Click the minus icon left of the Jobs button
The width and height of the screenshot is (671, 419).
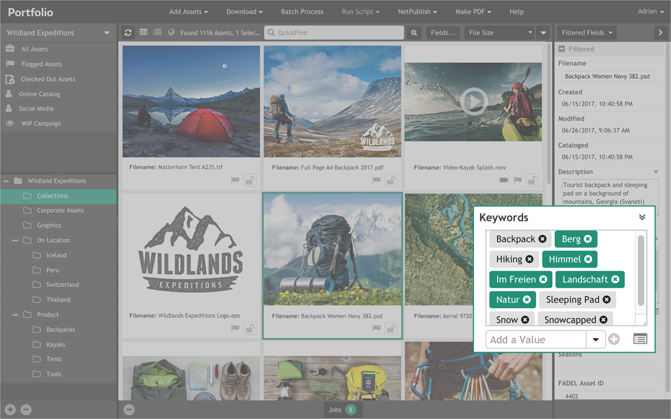coord(129,410)
